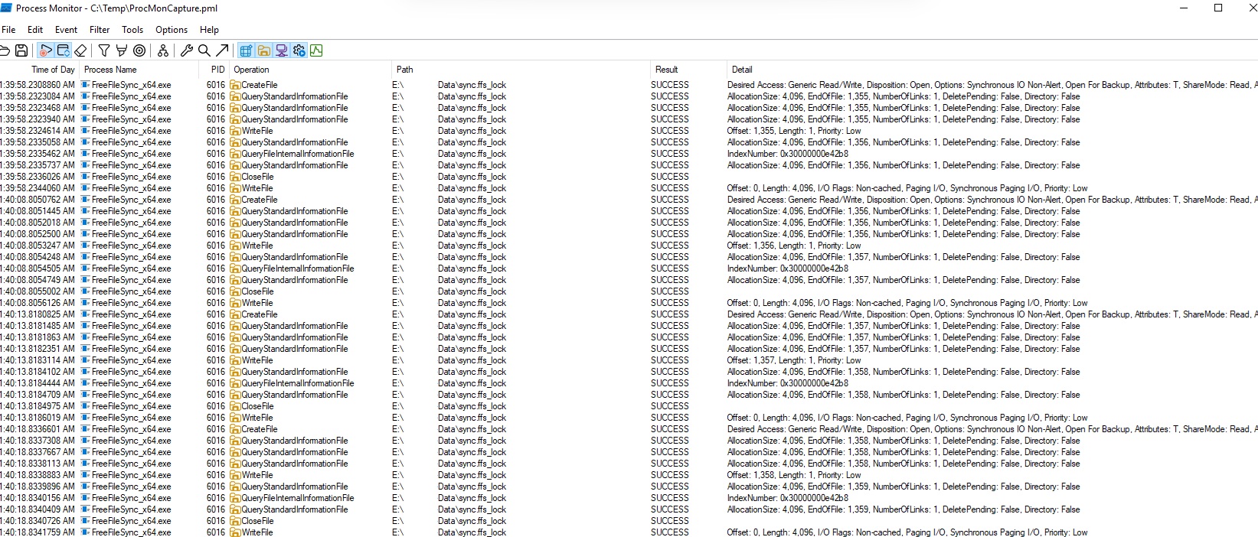Select the CloseFile row at 1:39:58.2336026
This screenshot has height=537, width=1258.
[x=629, y=177]
